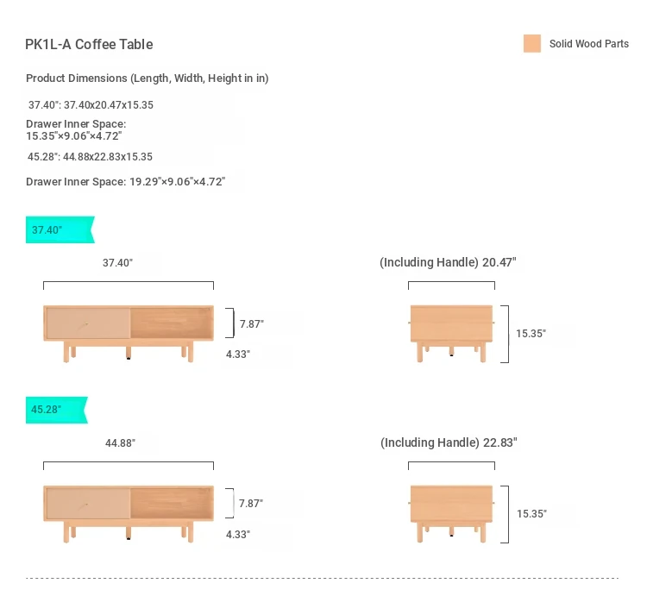Click the Drawer Inner Space 15.35"×9.06"×4.72" text
This screenshot has width=647, height=596.
click(x=76, y=130)
